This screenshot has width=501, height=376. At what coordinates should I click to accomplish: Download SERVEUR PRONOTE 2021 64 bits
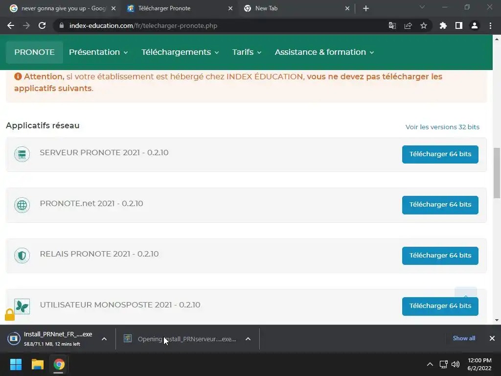pyautogui.click(x=440, y=154)
